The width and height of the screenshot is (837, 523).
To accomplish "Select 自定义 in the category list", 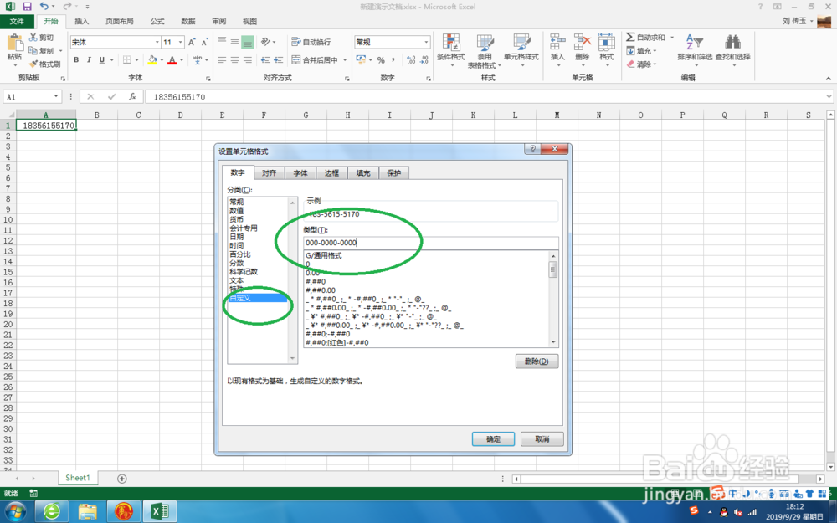I will [244, 298].
